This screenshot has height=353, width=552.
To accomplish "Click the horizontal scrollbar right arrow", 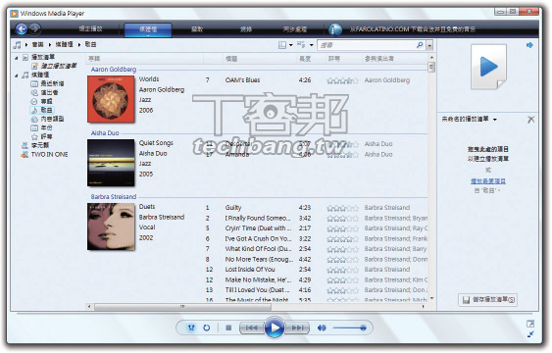I will pos(424,307).
